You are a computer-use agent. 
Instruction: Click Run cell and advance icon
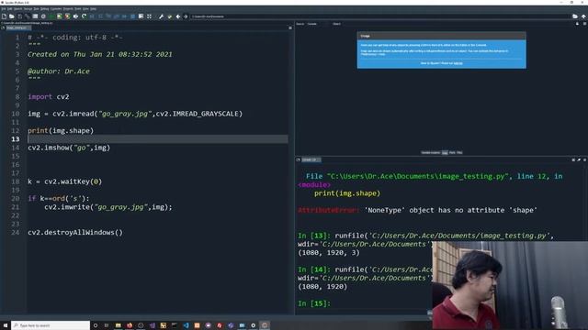coord(67,16)
